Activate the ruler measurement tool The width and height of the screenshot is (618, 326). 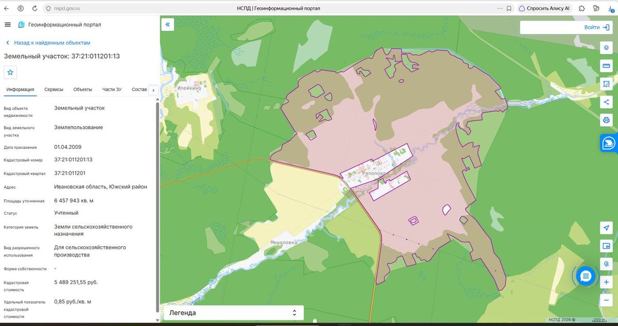click(606, 66)
